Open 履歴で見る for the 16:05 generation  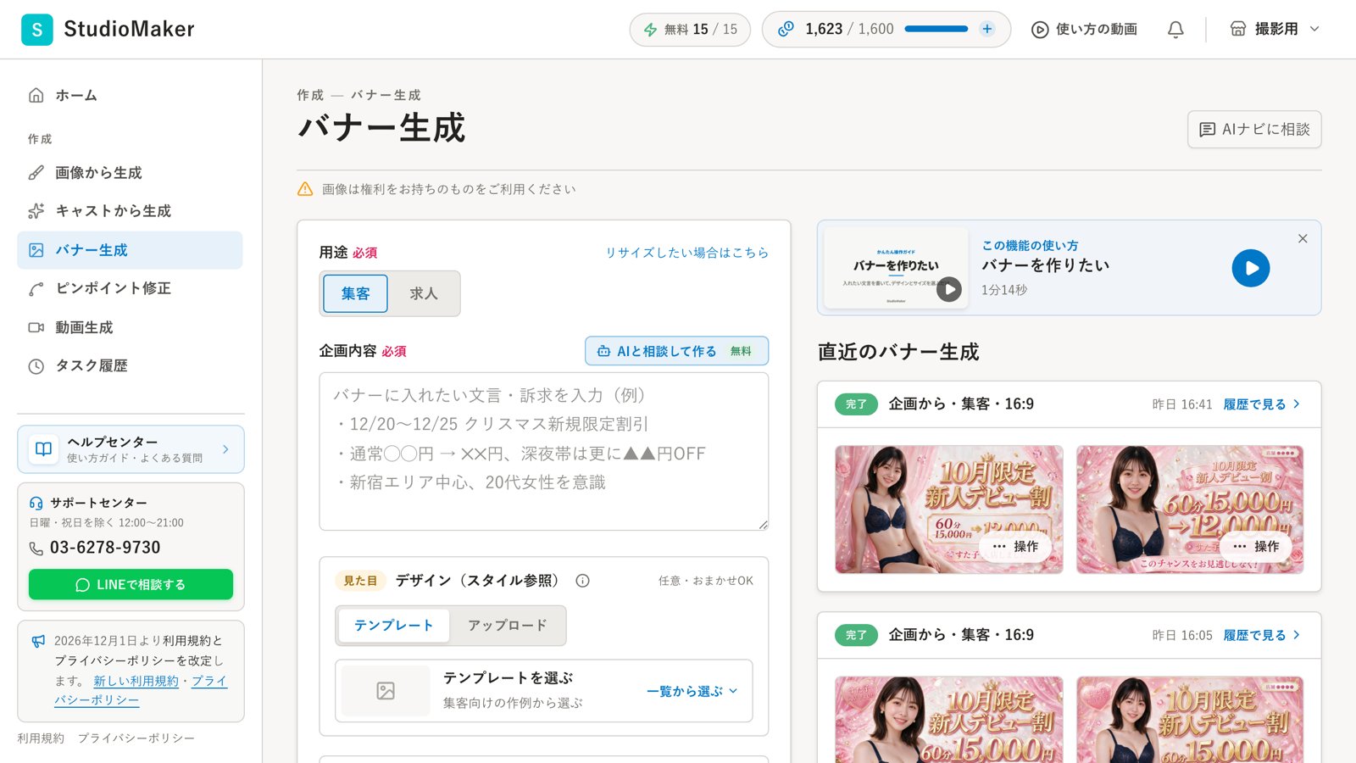pos(1261,635)
